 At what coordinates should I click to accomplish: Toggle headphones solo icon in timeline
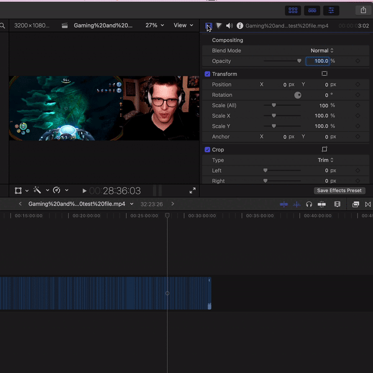click(309, 204)
